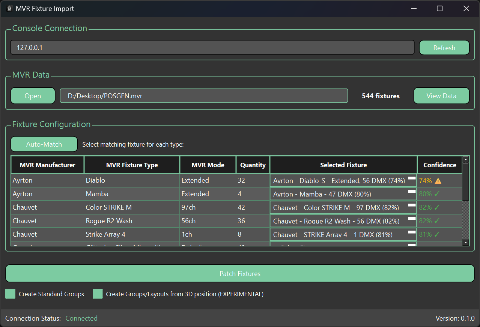The width and height of the screenshot is (480, 327).
Task: Click the 80% confidence checkmark for Mamba
Action: click(x=437, y=194)
